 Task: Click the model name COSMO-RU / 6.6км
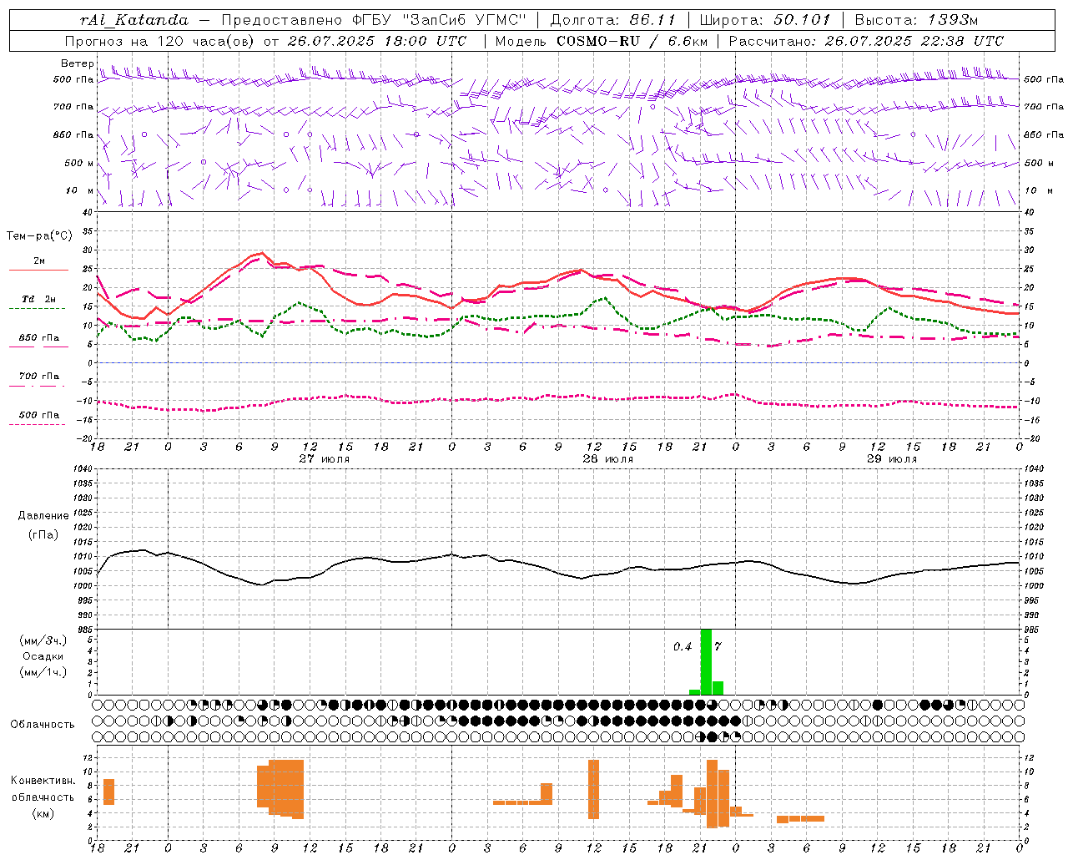tap(632, 41)
